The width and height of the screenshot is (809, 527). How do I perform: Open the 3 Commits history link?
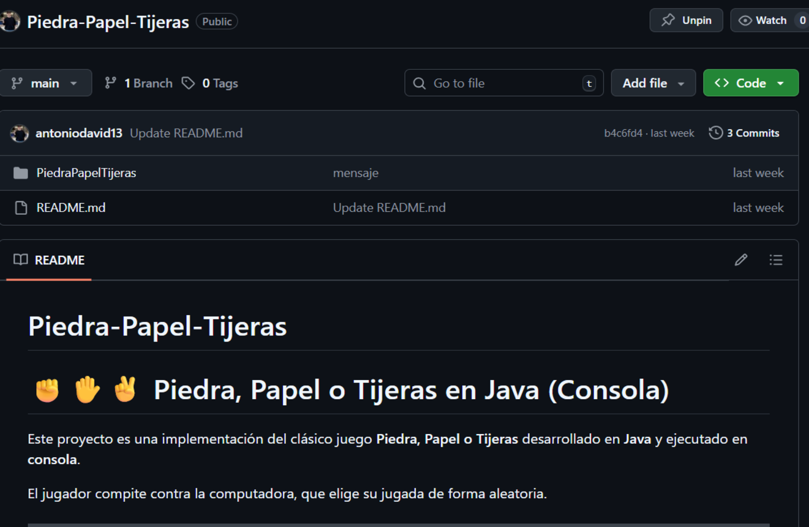click(753, 132)
